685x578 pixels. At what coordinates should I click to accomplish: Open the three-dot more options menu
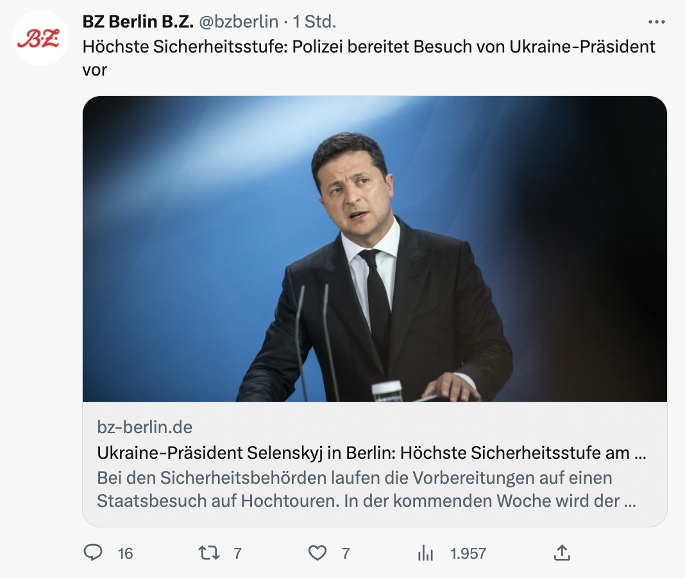pos(657,22)
